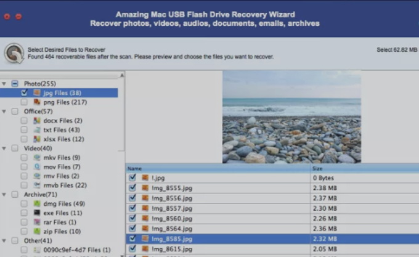Viewport: 419px width, 257px height.
Task: Click the 0090c9ef-4d7 Files icon
Action: 37,250
